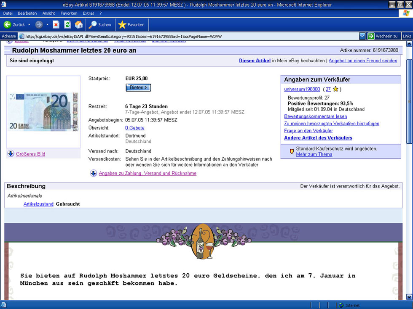The width and height of the screenshot is (413, 309).
Task: Click the yellow star feedback rating icon
Action: tap(335, 89)
